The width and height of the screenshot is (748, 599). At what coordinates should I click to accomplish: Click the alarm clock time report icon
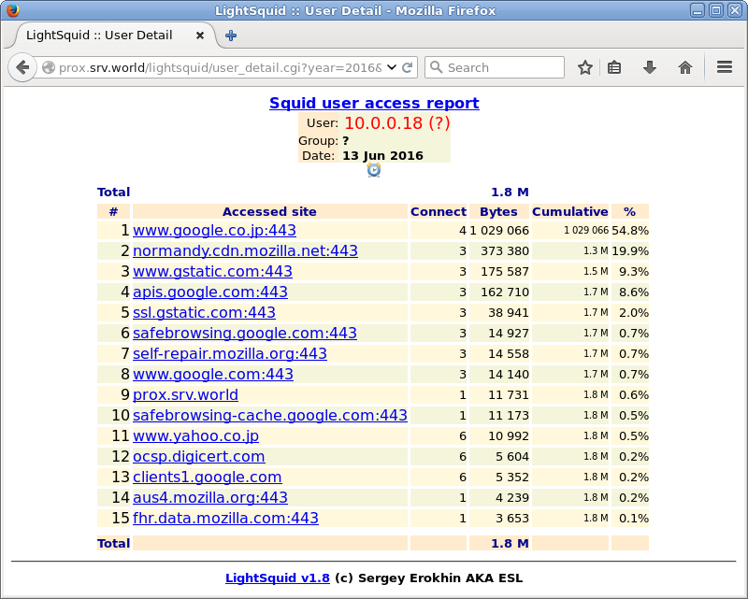click(x=374, y=170)
